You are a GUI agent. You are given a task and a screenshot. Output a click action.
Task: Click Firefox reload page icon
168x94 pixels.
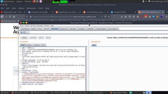click(10, 17)
